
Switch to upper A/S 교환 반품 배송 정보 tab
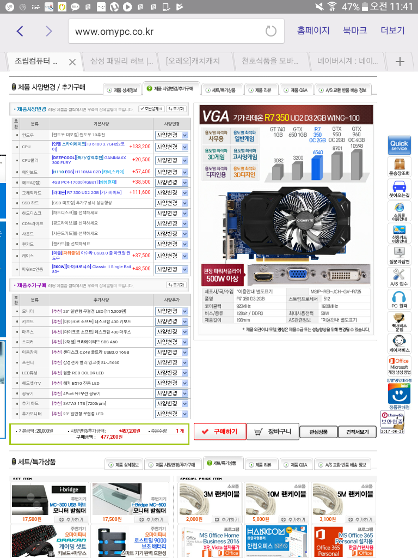pyautogui.click(x=343, y=90)
